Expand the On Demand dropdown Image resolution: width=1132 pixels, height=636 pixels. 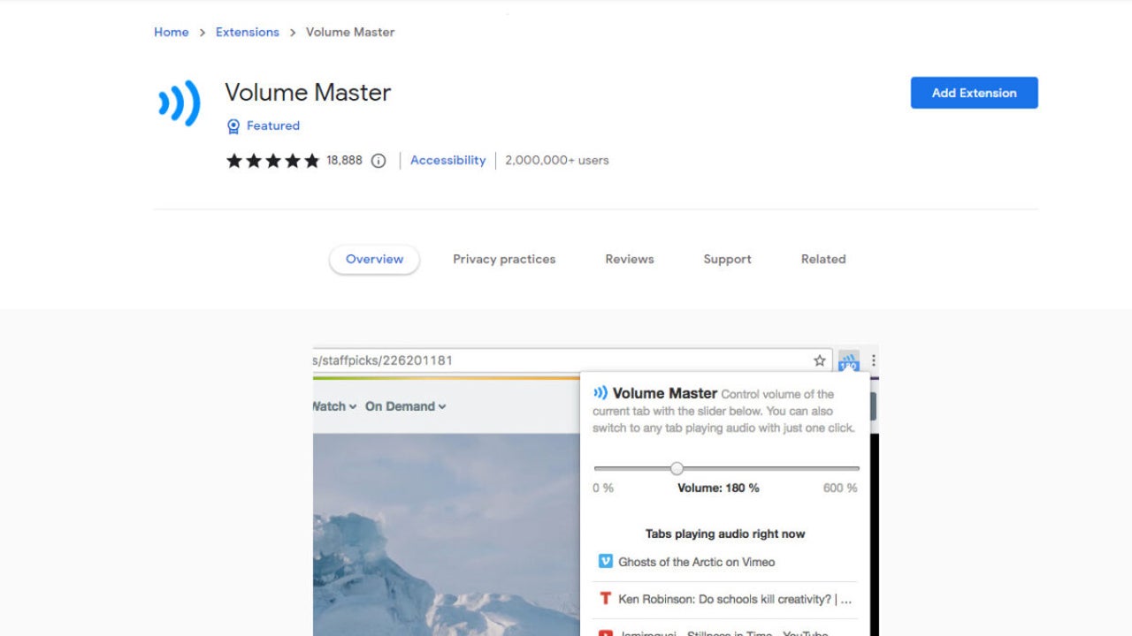click(405, 406)
